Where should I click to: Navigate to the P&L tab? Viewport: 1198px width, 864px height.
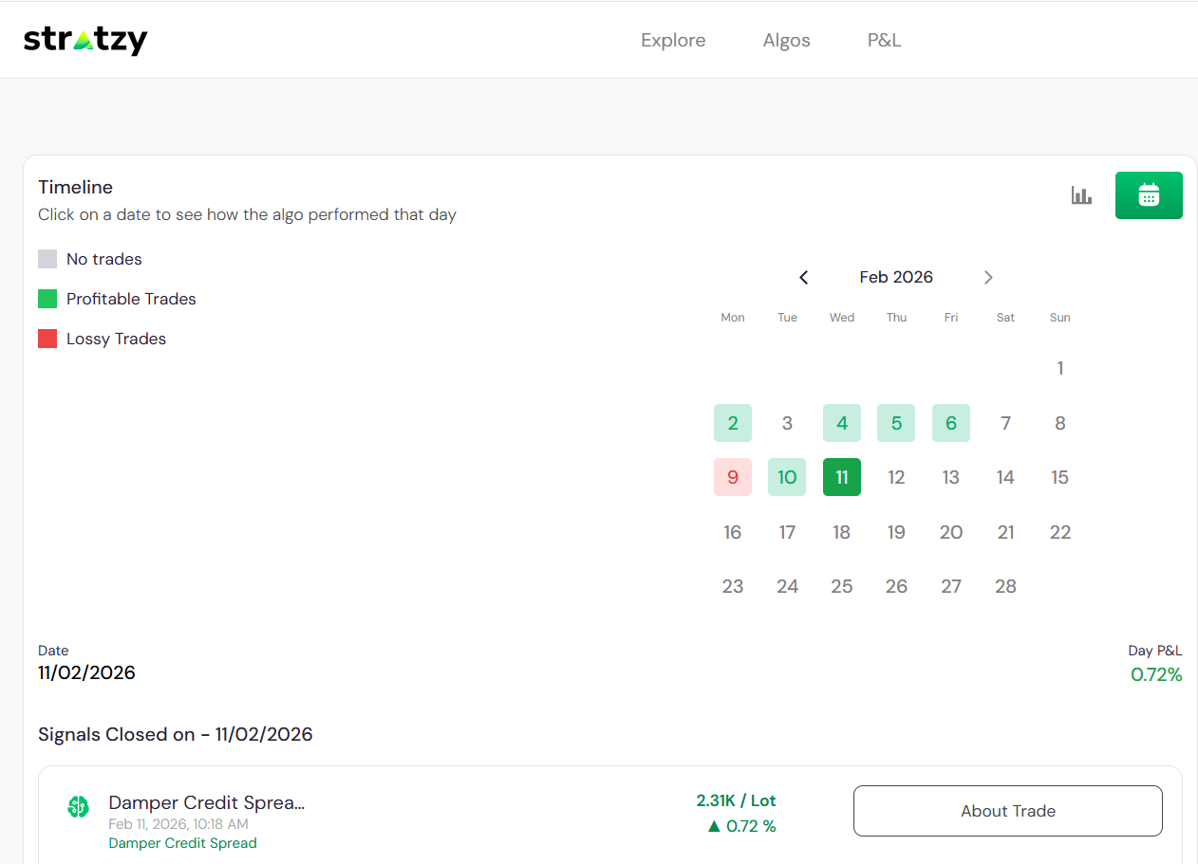[x=884, y=40]
